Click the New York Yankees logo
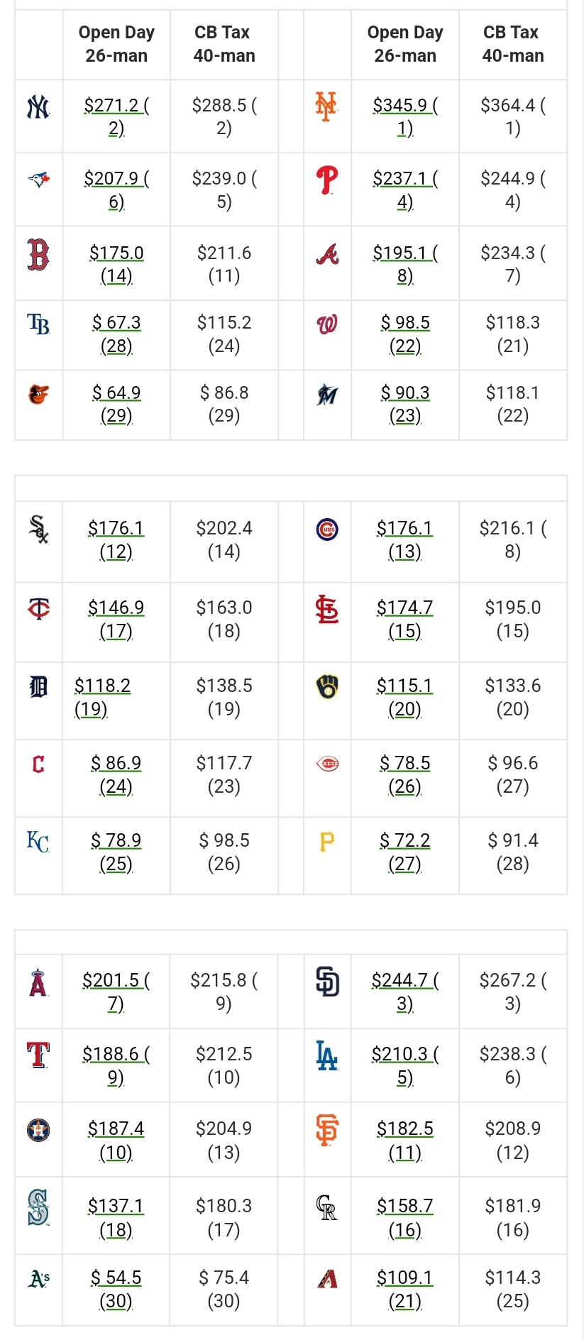 (x=38, y=107)
